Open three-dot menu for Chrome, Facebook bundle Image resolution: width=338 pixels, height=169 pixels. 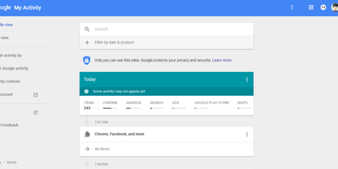(x=247, y=134)
